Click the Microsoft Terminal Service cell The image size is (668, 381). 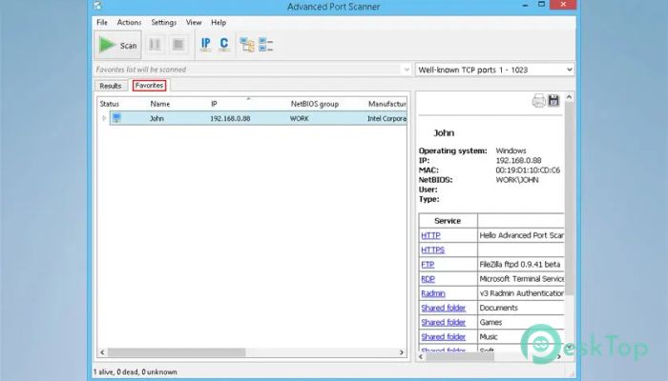[521, 279]
